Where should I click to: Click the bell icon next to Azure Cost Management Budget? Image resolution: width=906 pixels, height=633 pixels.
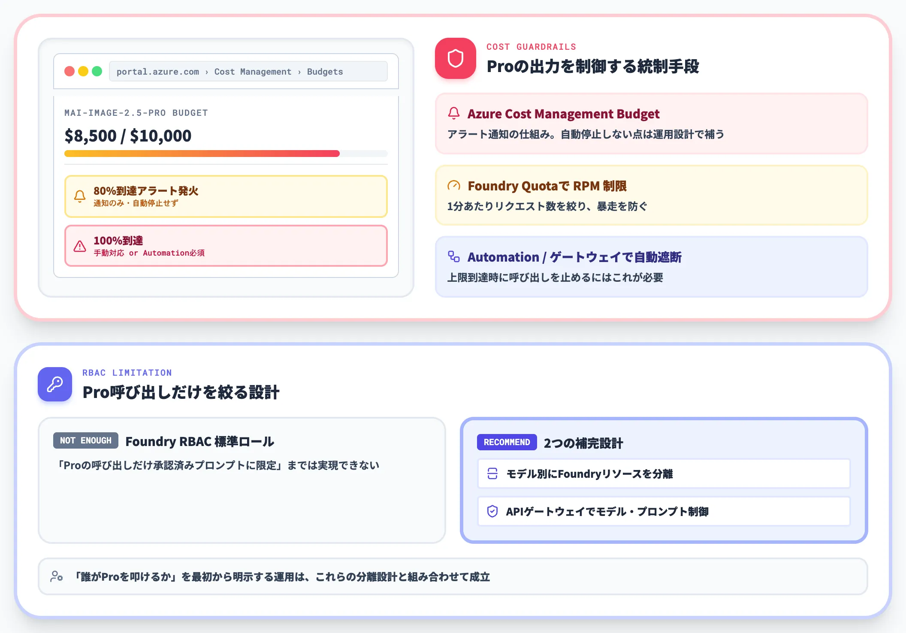[454, 113]
